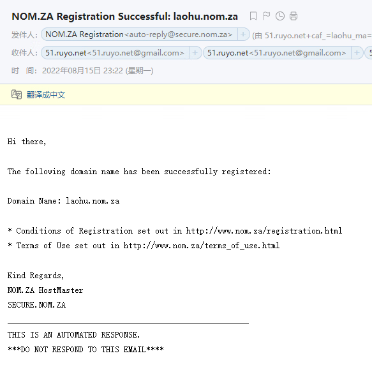Select the second 51.ruyo.net recipient chip
Viewport: 372px width, 365px height.
277,53
